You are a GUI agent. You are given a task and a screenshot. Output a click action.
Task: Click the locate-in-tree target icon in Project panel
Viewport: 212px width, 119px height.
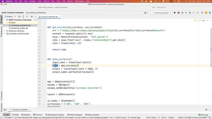[x=19, y=17]
